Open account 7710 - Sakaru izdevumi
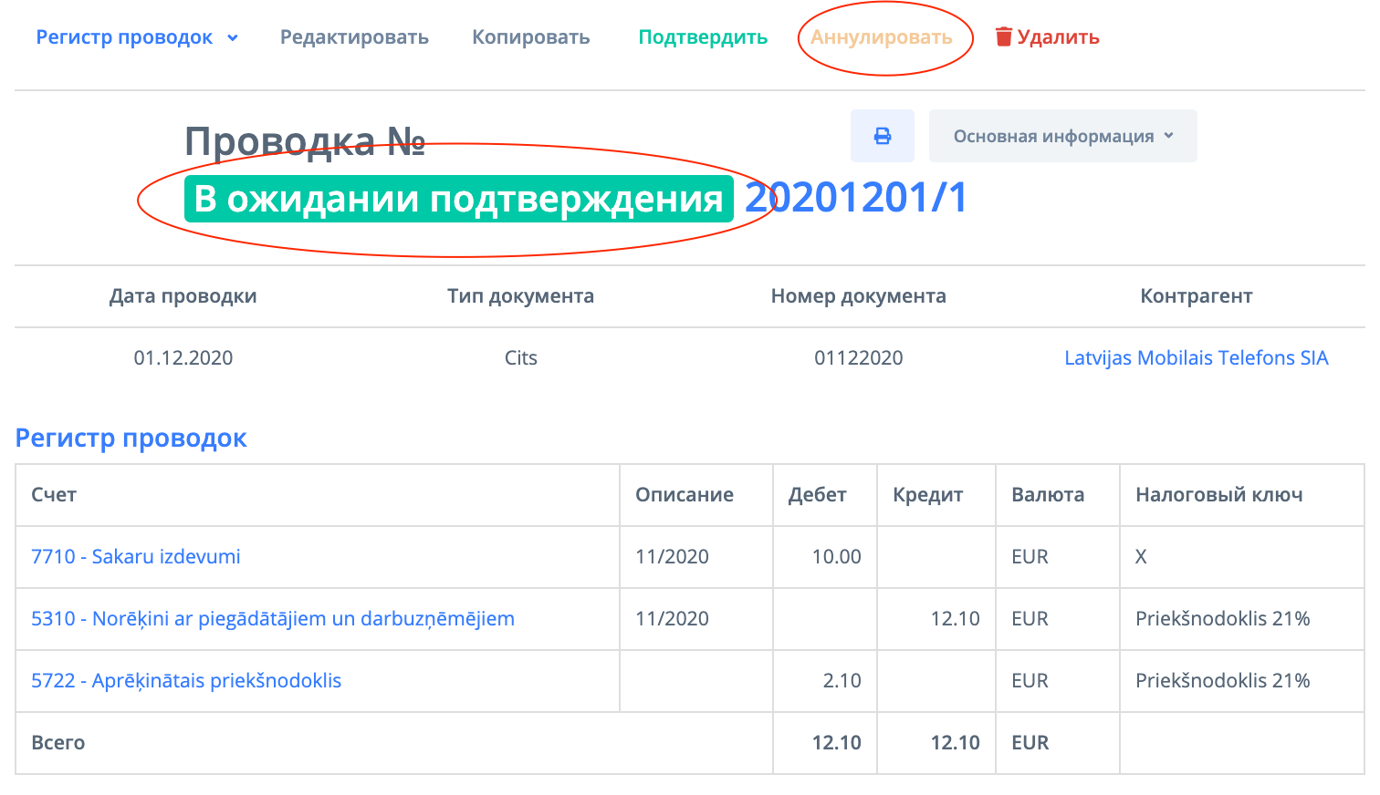Viewport: 1380px width, 795px height. (136, 556)
